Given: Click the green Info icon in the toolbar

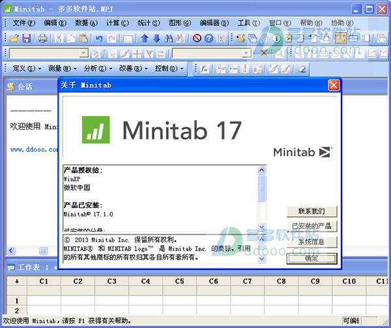Looking at the screenshot, I should [x=276, y=38].
